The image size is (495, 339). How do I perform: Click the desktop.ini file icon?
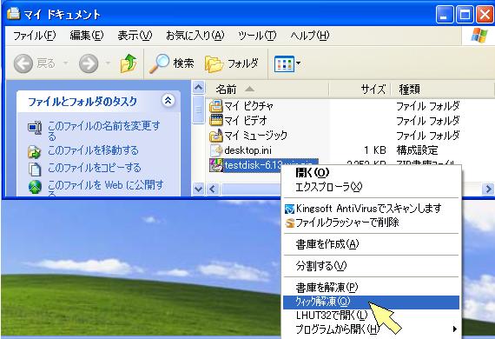coord(216,150)
